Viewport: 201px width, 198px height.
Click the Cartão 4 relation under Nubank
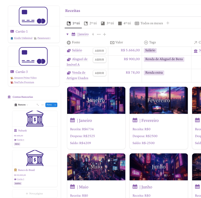pos(20,140)
